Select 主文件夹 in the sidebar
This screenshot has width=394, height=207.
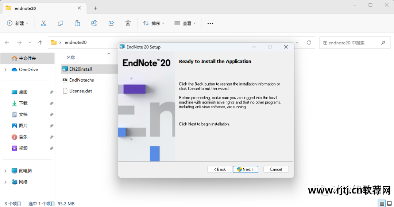pyautogui.click(x=27, y=58)
